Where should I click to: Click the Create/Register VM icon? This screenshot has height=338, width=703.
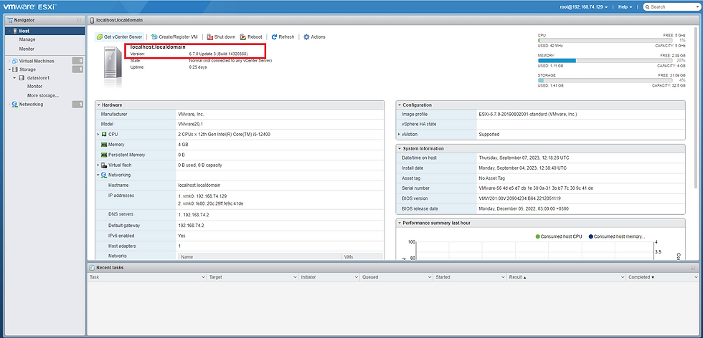(154, 37)
